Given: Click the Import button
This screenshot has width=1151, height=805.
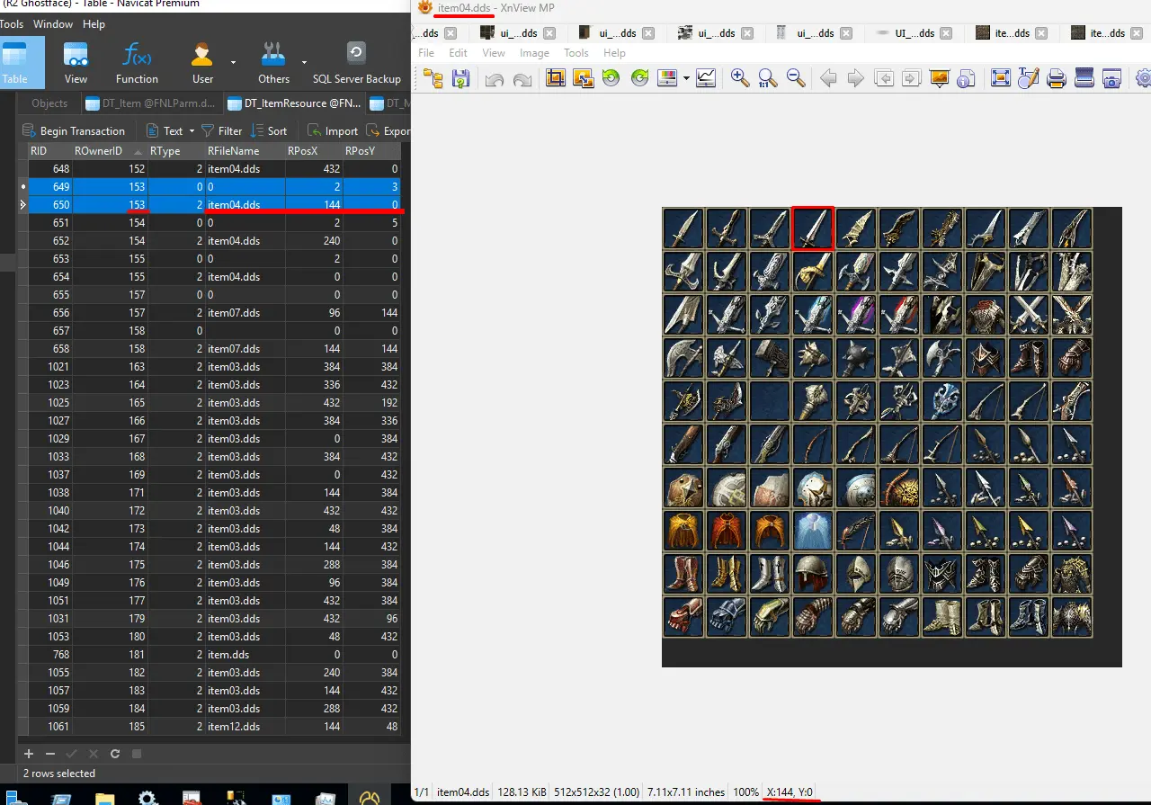Looking at the screenshot, I should tap(333, 130).
